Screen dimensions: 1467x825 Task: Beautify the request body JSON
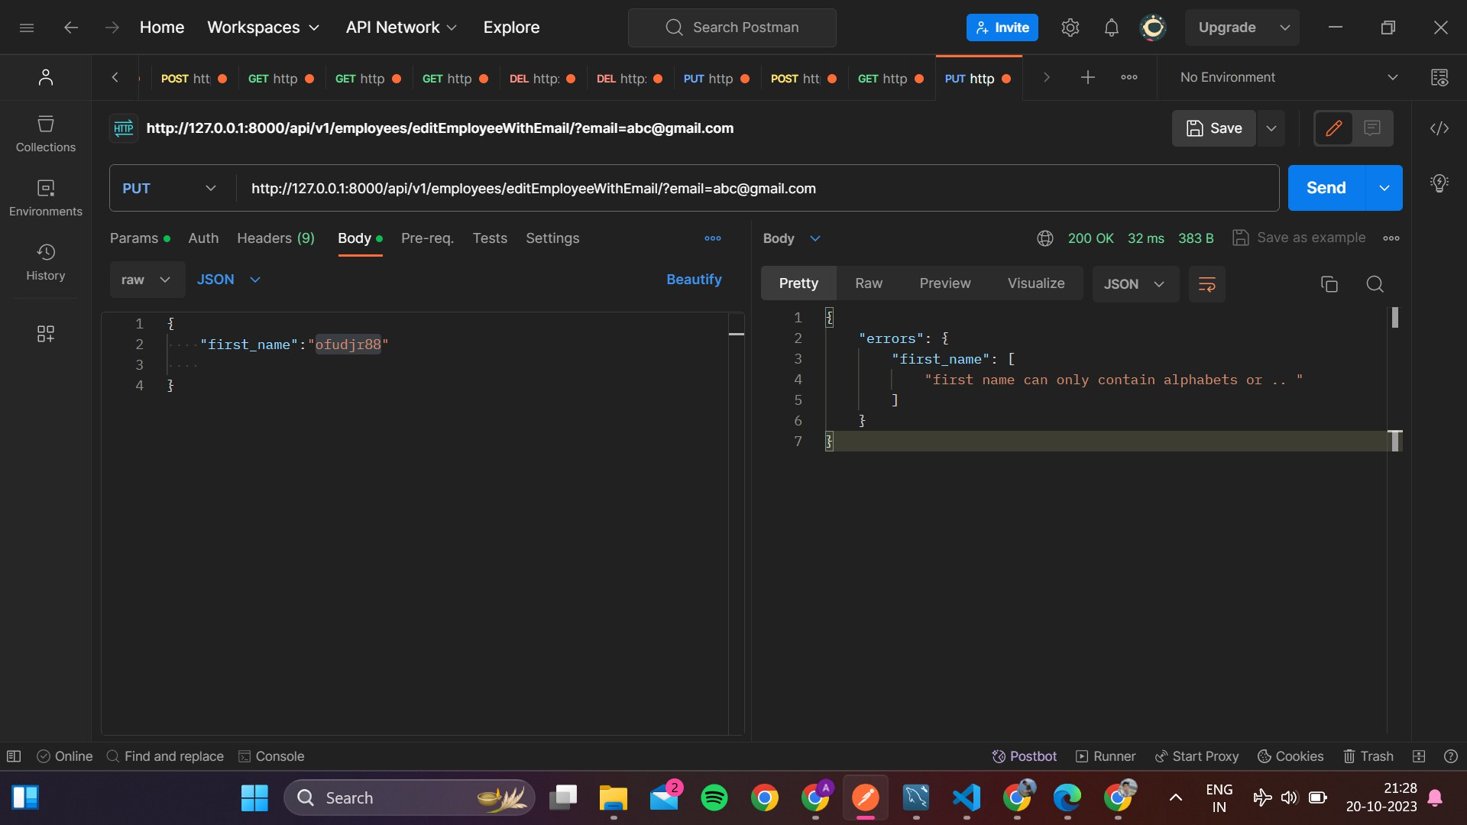click(x=694, y=280)
